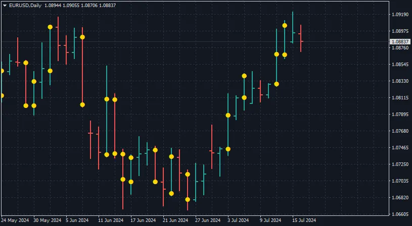Viewport: 412px width, 226px height.
Task: Select the 24 May 2024 date label
Action: point(15,220)
